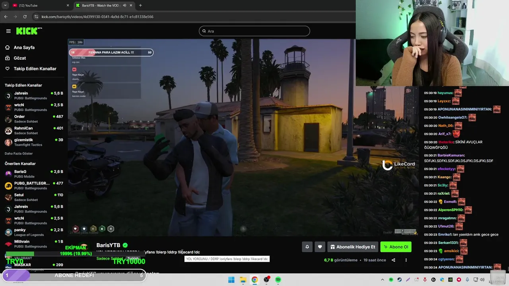Open BarisG recommended channel

coord(34,174)
